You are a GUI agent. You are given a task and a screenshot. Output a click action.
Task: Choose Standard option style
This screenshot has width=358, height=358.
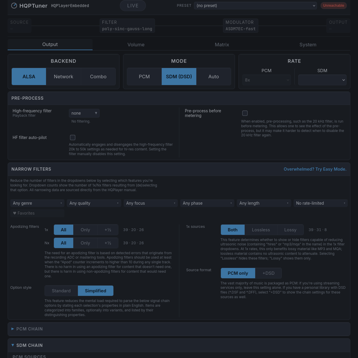(x=61, y=291)
